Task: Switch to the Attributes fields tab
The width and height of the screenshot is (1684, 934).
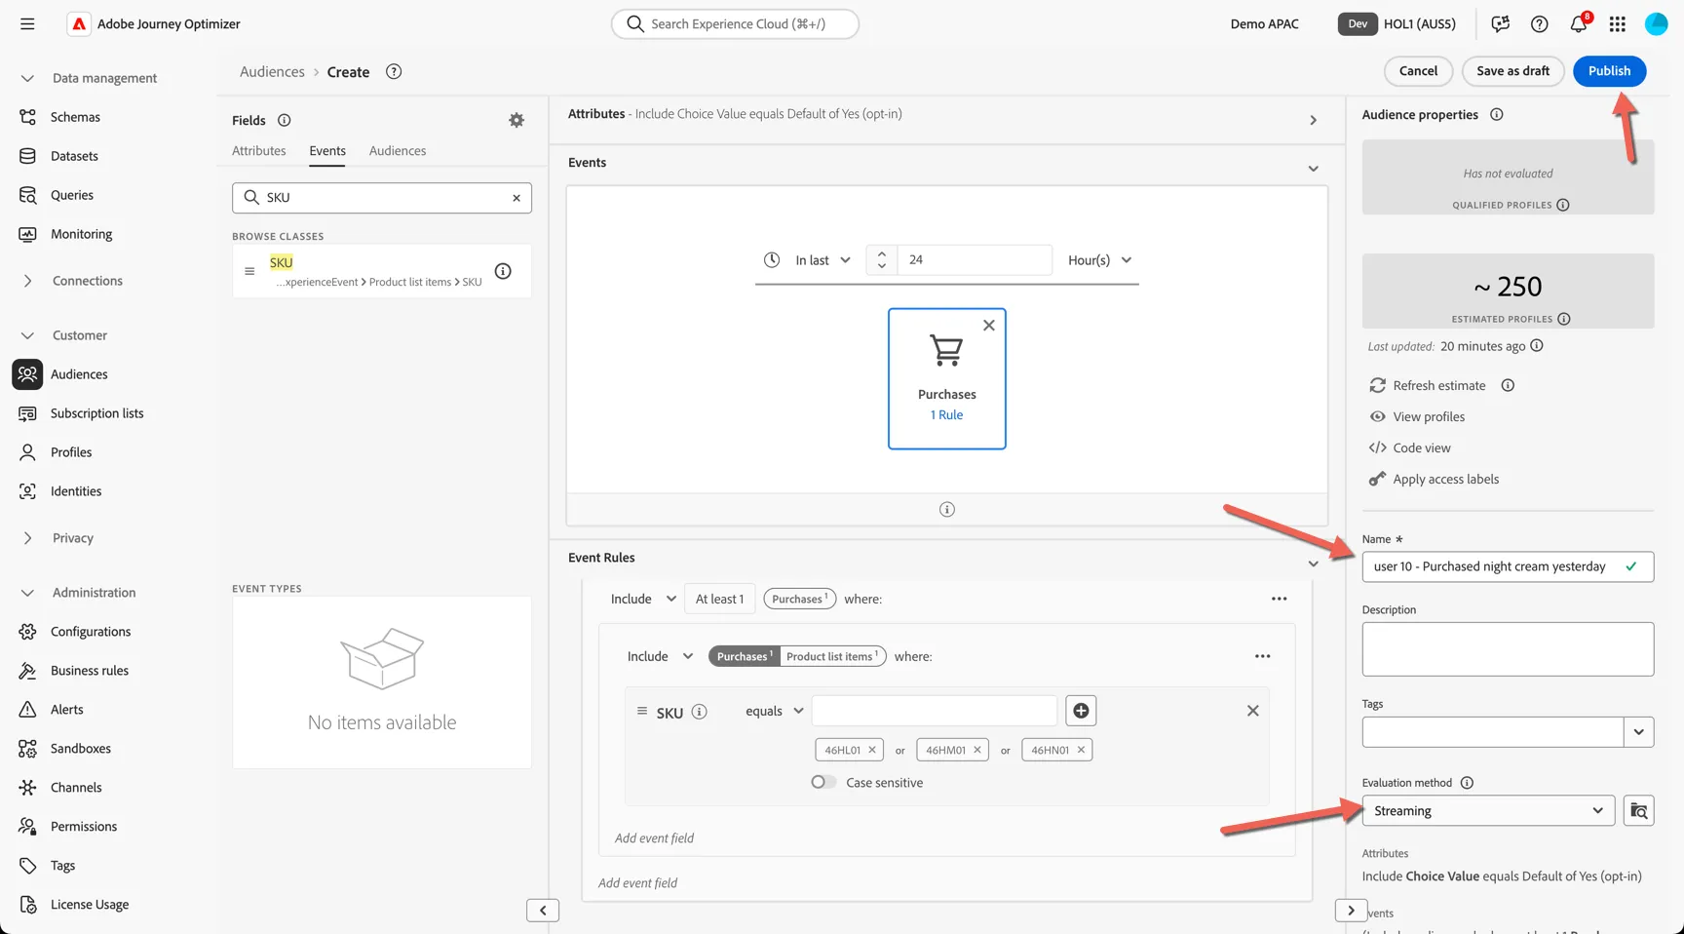Action: pyautogui.click(x=259, y=151)
